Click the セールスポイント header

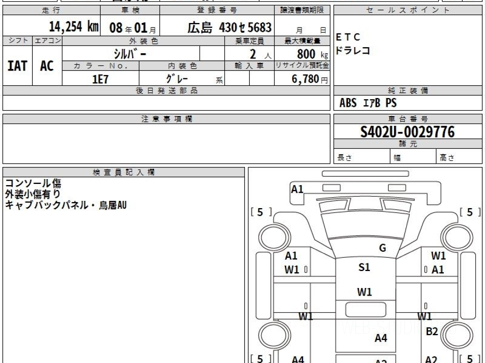point(408,10)
